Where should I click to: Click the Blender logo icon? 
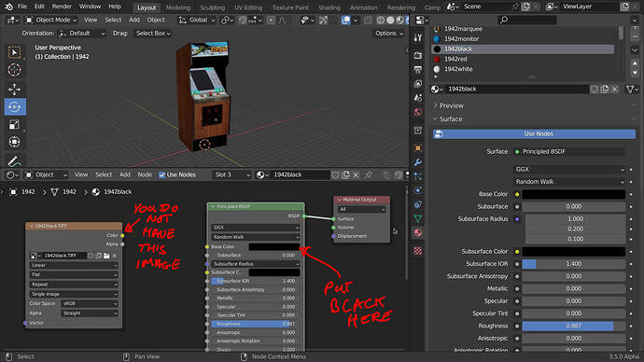[x=8, y=7]
